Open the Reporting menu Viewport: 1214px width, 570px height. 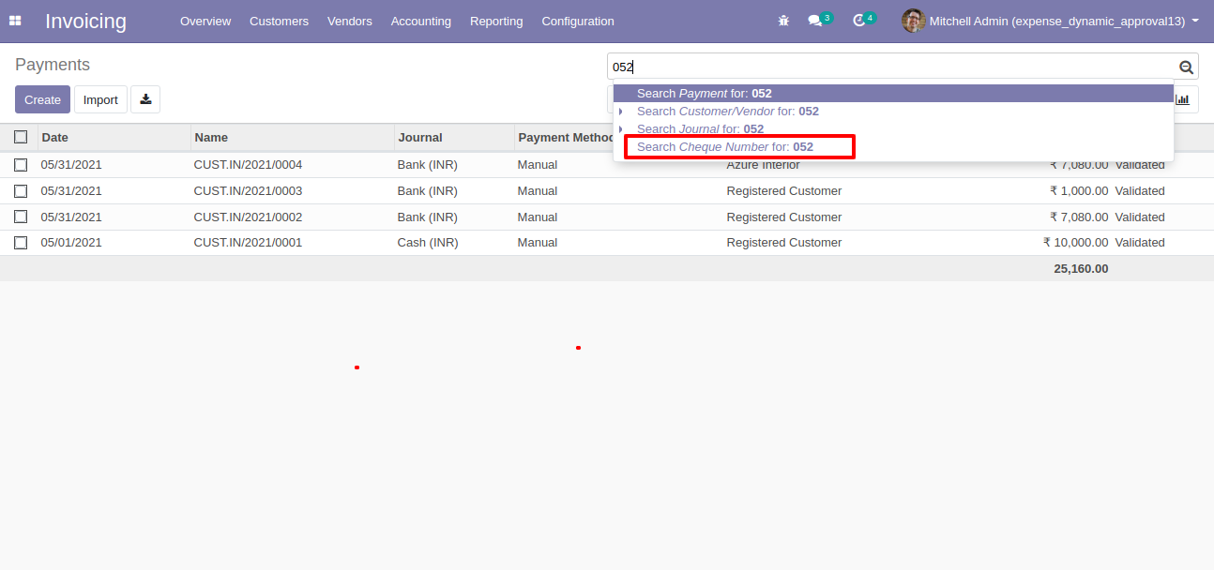[x=496, y=21]
